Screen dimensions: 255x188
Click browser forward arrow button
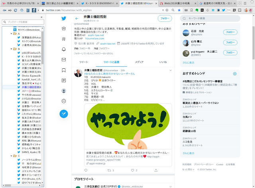(10, 10)
